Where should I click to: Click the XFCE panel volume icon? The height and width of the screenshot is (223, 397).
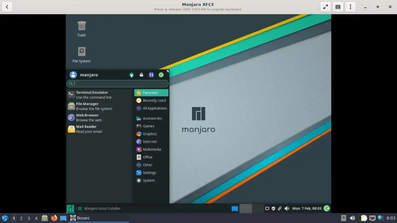click(x=287, y=208)
